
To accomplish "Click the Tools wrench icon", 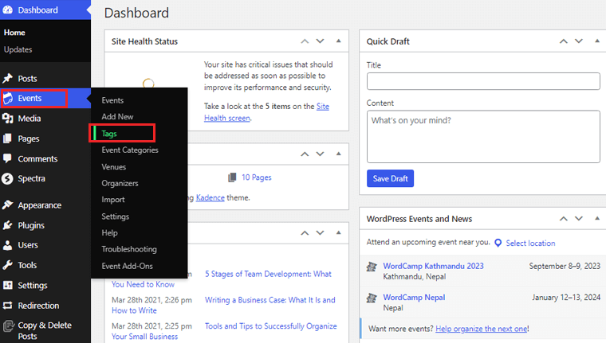I will click(x=8, y=265).
